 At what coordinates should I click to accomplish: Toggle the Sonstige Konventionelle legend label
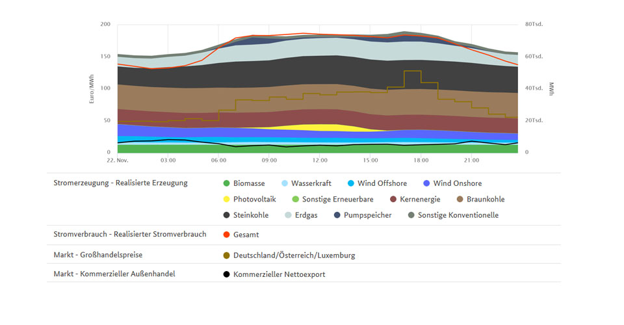pos(458,215)
